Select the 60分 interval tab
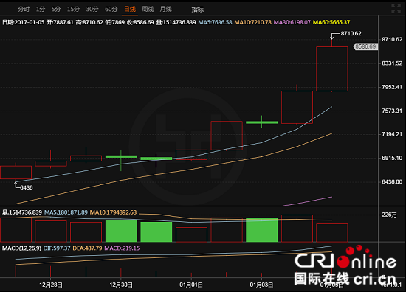 click(x=111, y=10)
